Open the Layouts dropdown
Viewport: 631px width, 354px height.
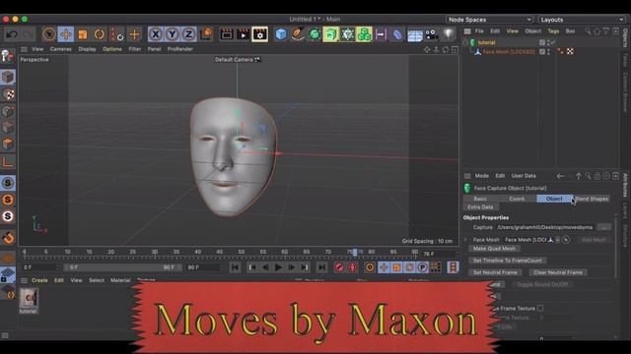tap(582, 20)
